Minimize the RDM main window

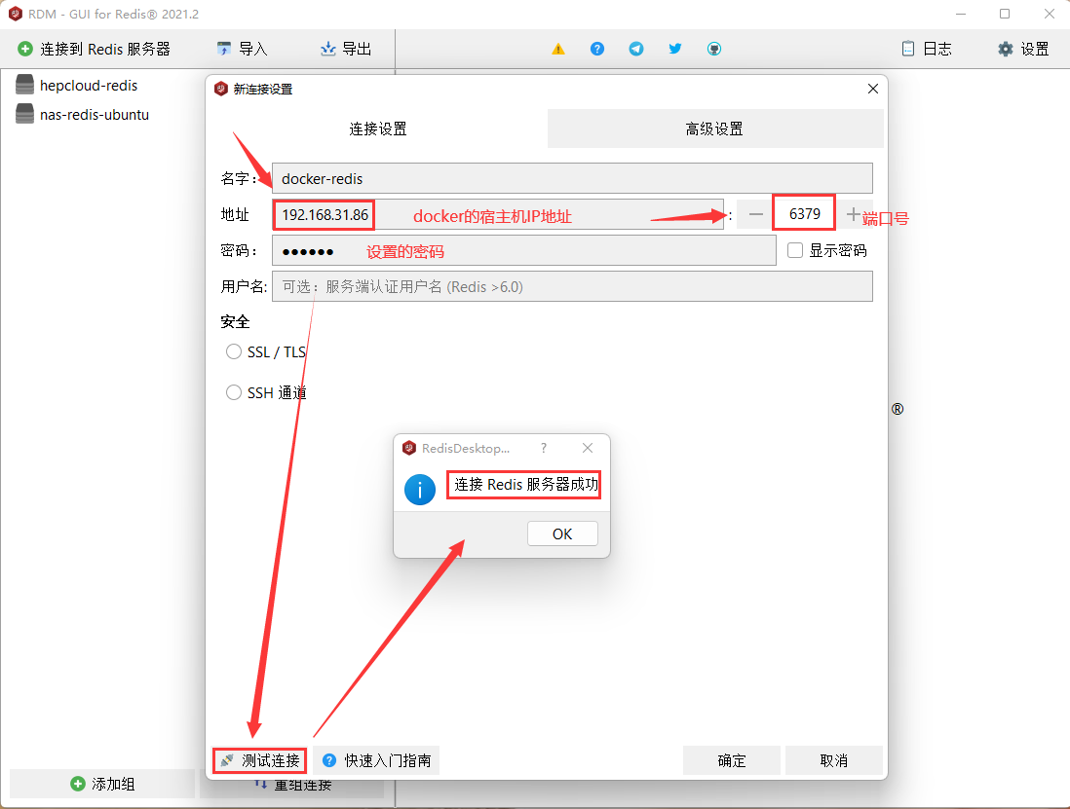click(x=961, y=14)
